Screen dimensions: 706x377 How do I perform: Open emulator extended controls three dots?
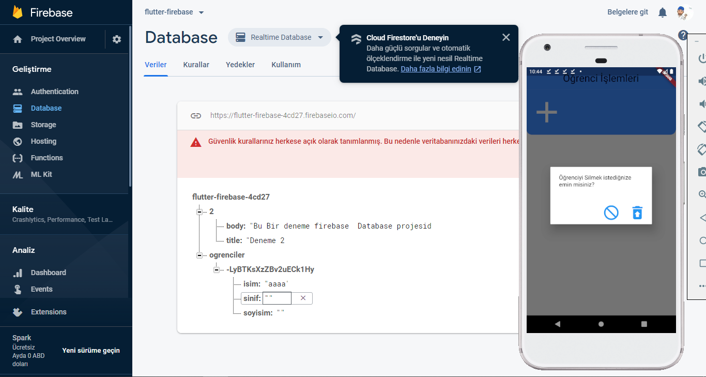point(702,285)
